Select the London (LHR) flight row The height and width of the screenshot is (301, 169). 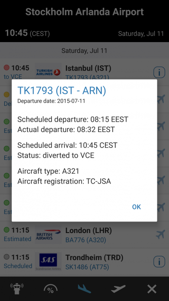[84, 235]
